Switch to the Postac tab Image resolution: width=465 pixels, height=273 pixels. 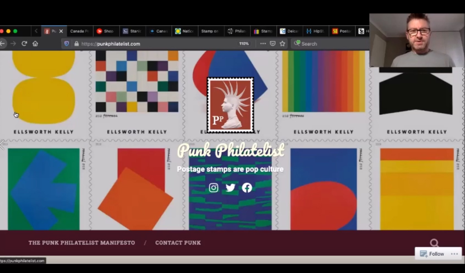point(342,31)
